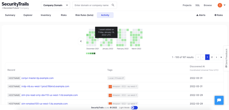Open Rules with the gear icon

(x=219, y=15)
